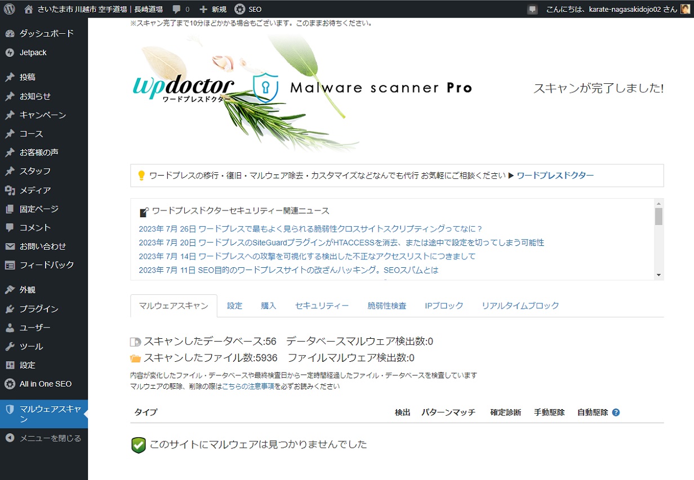Click the All in One SEO gear icon
The height and width of the screenshot is (480, 694).
[10, 384]
